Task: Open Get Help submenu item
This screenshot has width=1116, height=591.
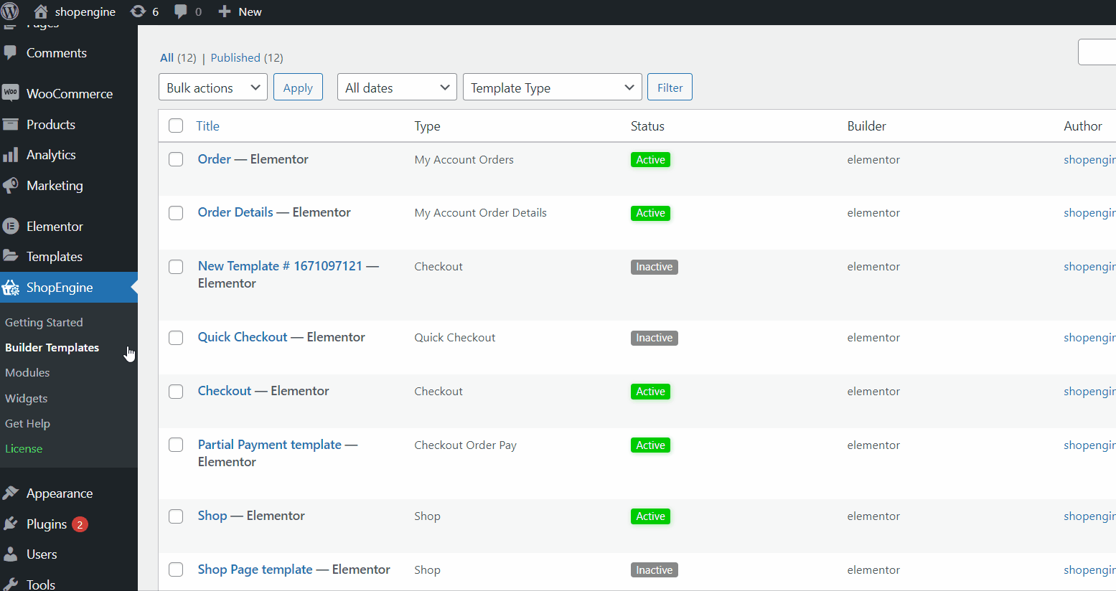Action: coord(27,424)
